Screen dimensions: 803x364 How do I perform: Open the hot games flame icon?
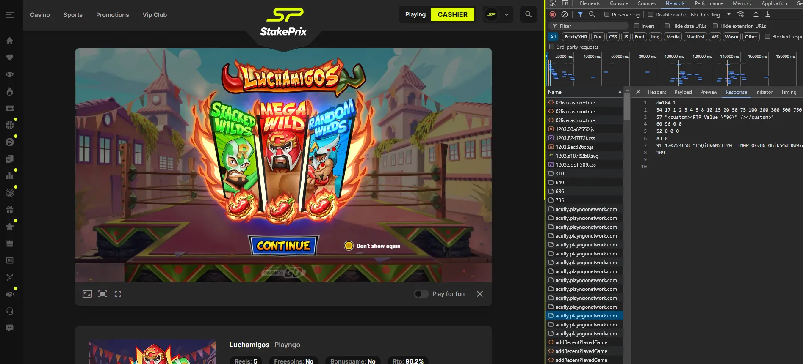click(10, 91)
